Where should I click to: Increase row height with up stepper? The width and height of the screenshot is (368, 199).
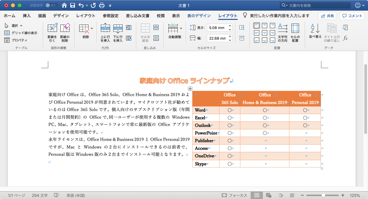pyautogui.click(x=230, y=26)
